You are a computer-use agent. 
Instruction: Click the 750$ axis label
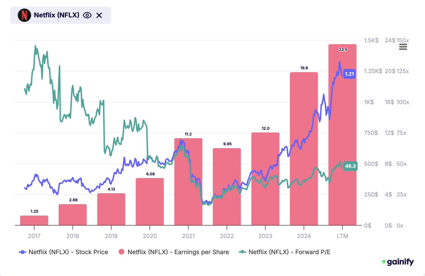371,133
